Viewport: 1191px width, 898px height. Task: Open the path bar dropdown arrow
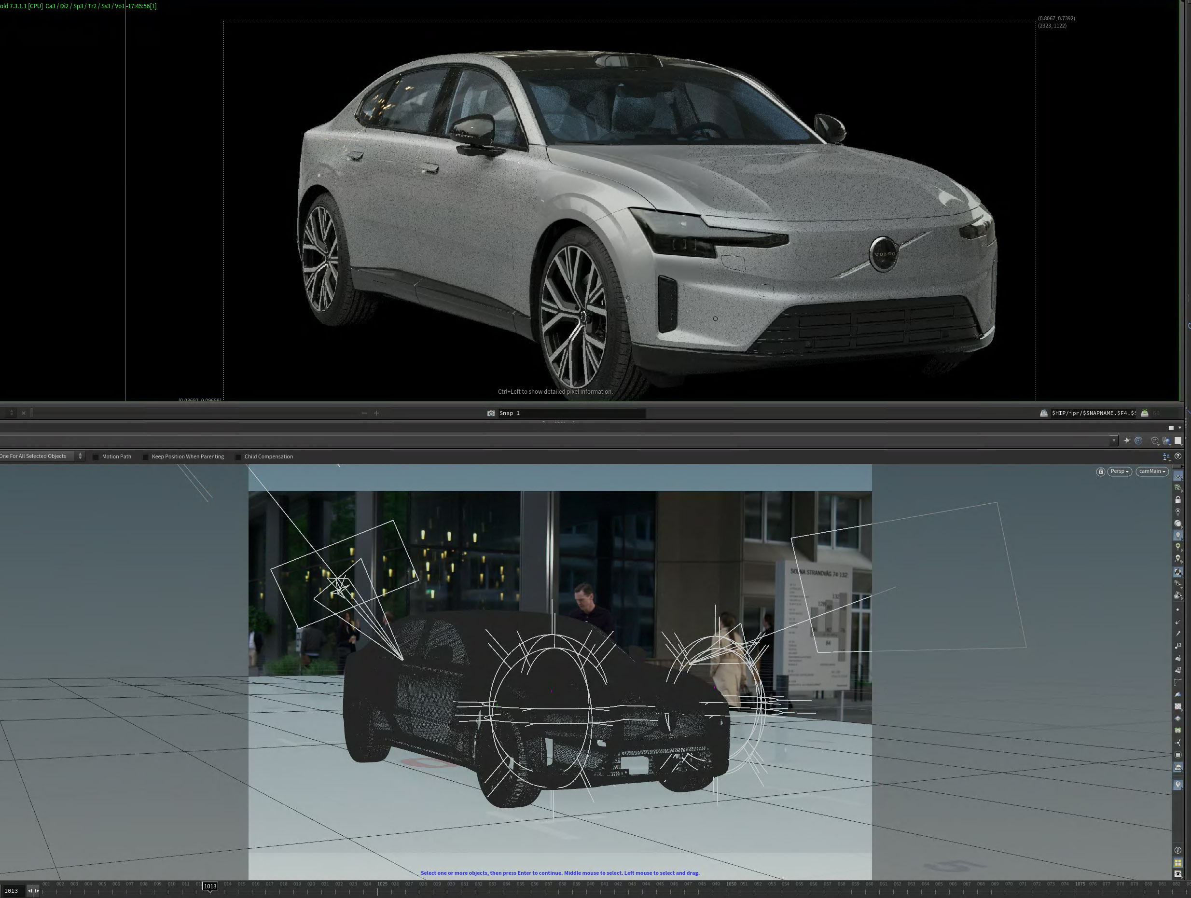click(x=1114, y=441)
